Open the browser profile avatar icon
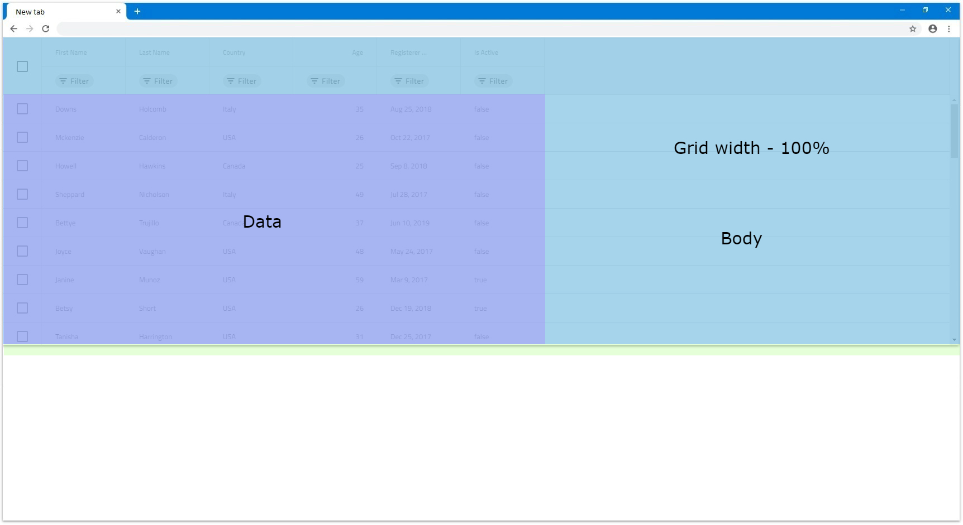Image resolution: width=963 pixels, height=525 pixels. coord(932,28)
